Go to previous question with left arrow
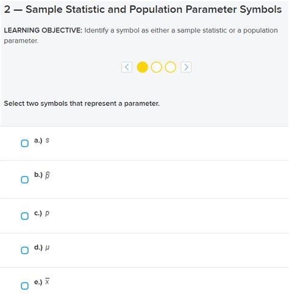This screenshot has height=302, width=289. tap(127, 67)
